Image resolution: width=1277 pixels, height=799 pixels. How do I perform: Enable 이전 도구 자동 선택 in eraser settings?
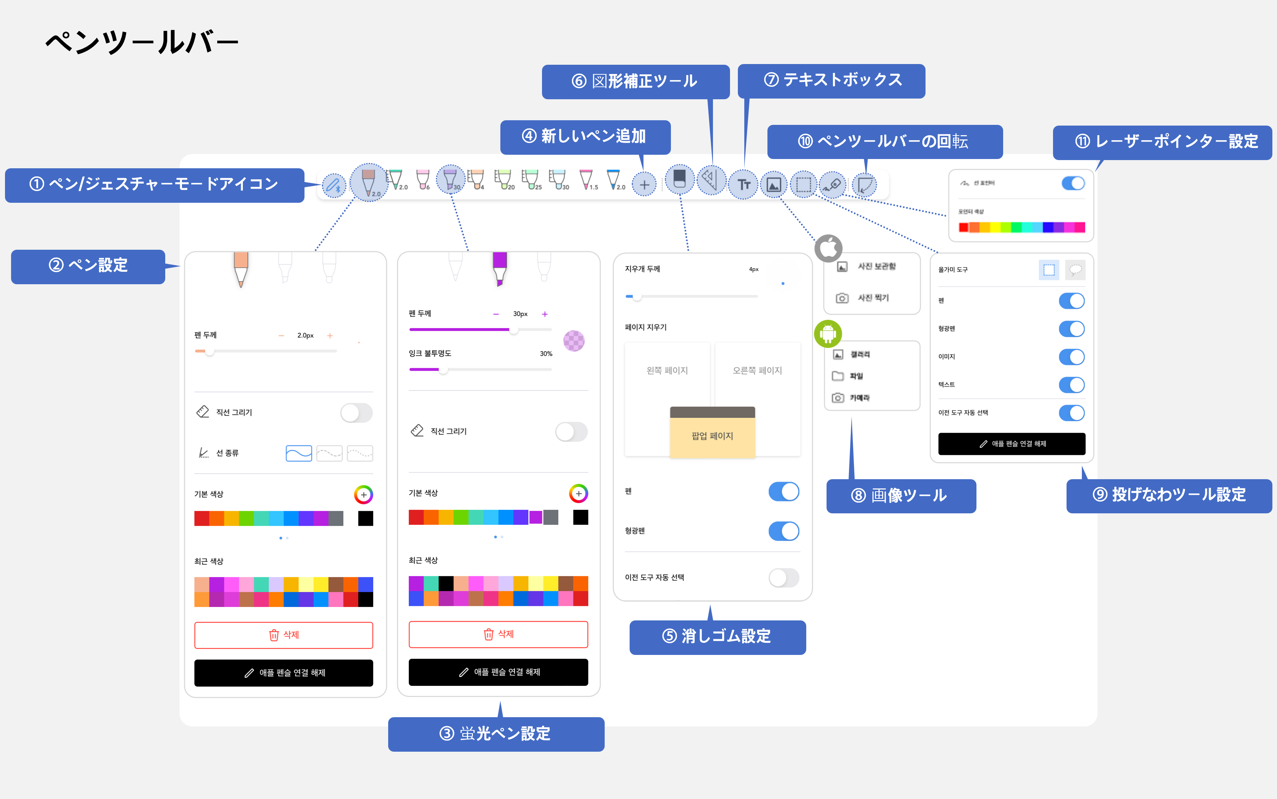click(x=783, y=578)
